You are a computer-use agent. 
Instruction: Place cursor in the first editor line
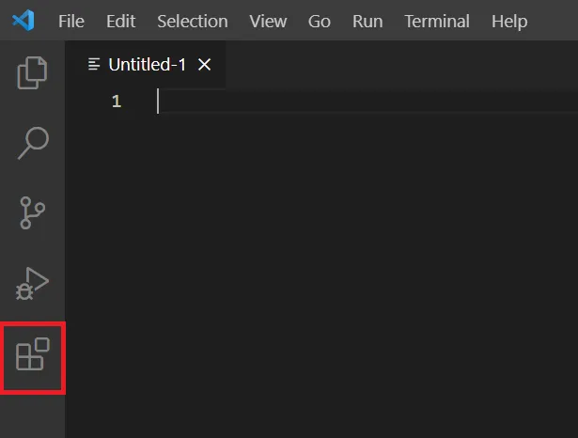tap(357, 102)
